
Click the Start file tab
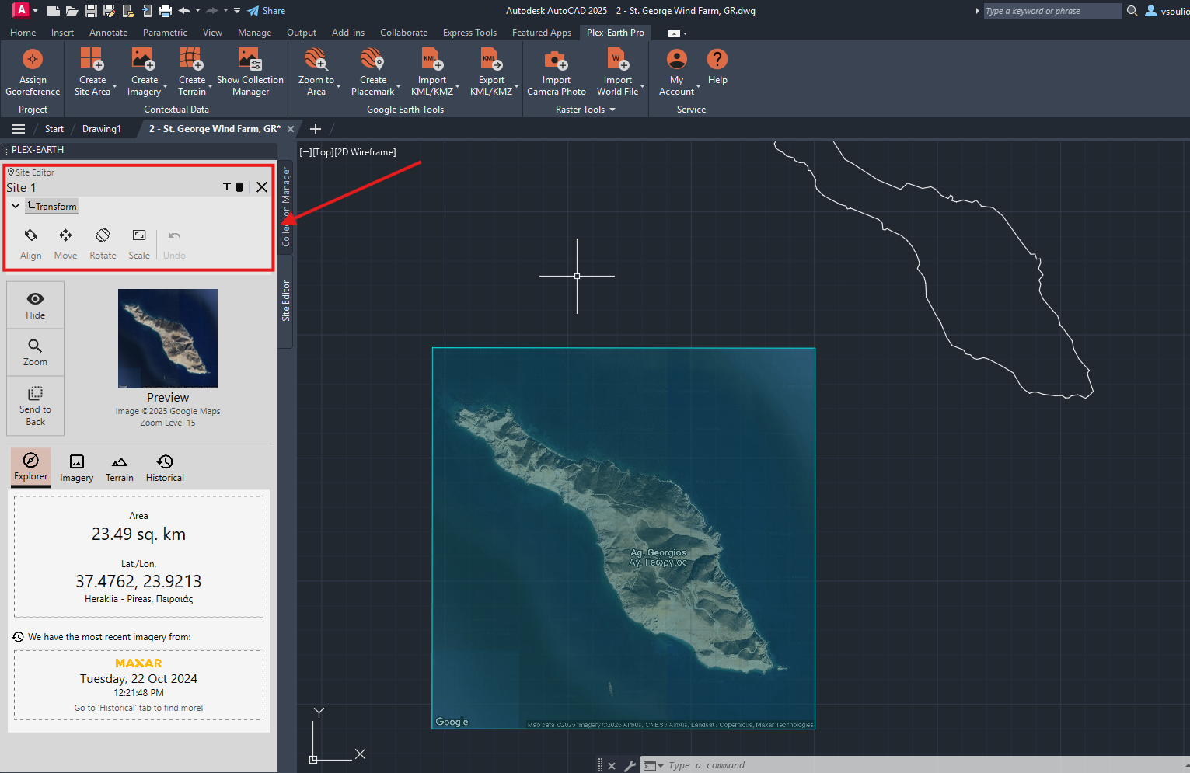pyautogui.click(x=54, y=129)
